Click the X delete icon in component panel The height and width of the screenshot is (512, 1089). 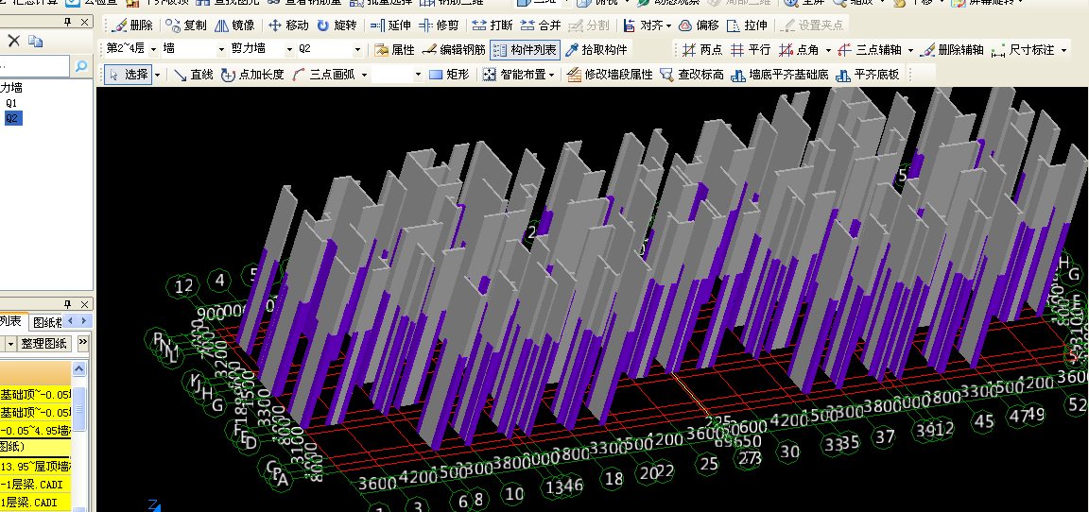click(13, 41)
